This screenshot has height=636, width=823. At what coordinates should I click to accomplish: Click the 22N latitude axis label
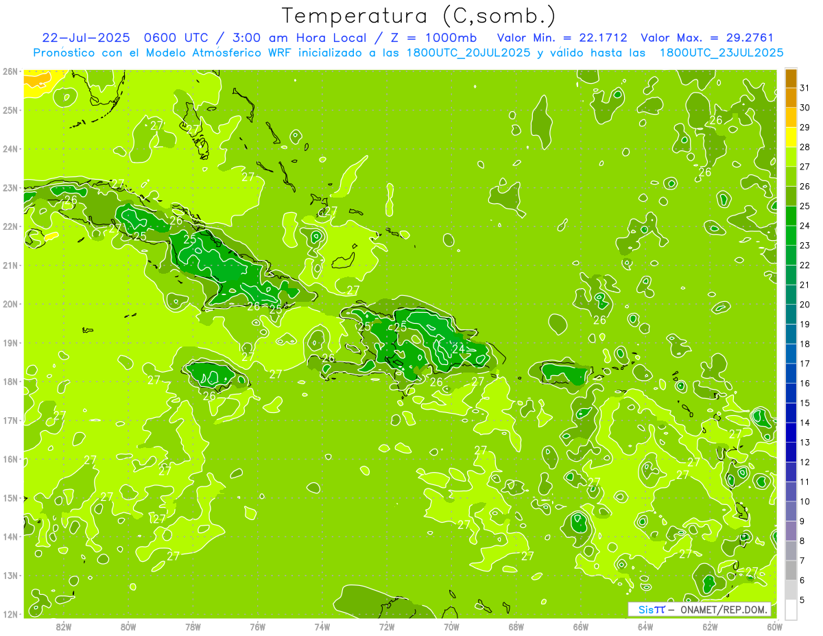10,226
